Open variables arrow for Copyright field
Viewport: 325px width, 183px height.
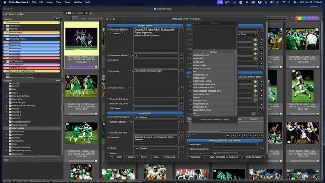[182, 137]
